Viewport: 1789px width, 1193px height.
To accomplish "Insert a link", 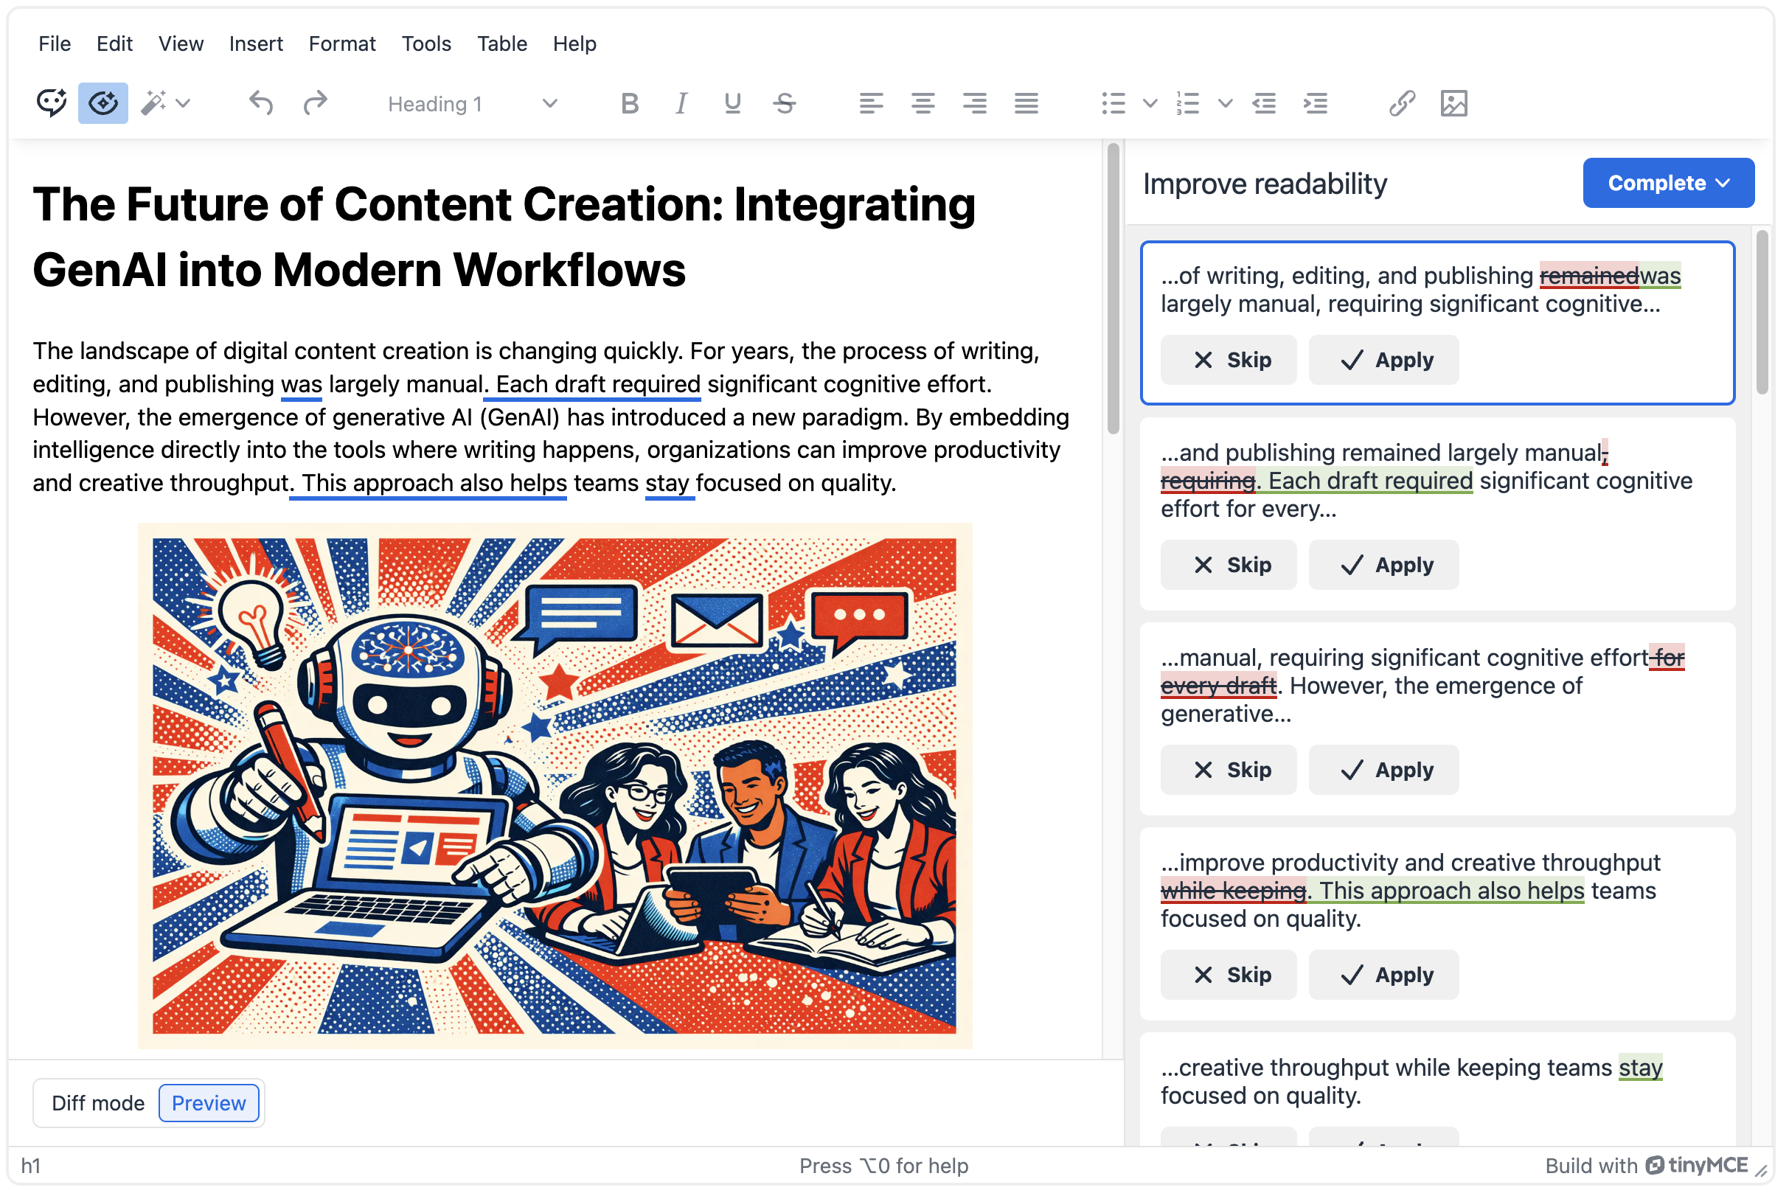I will 1401,102.
